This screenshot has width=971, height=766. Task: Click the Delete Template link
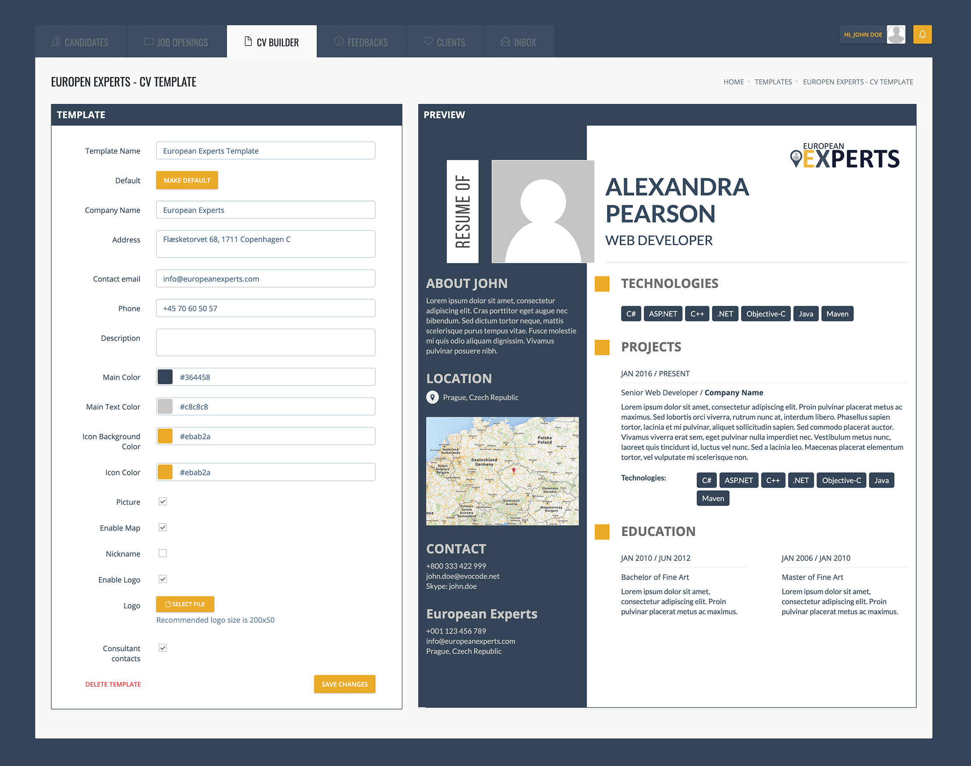[113, 685]
